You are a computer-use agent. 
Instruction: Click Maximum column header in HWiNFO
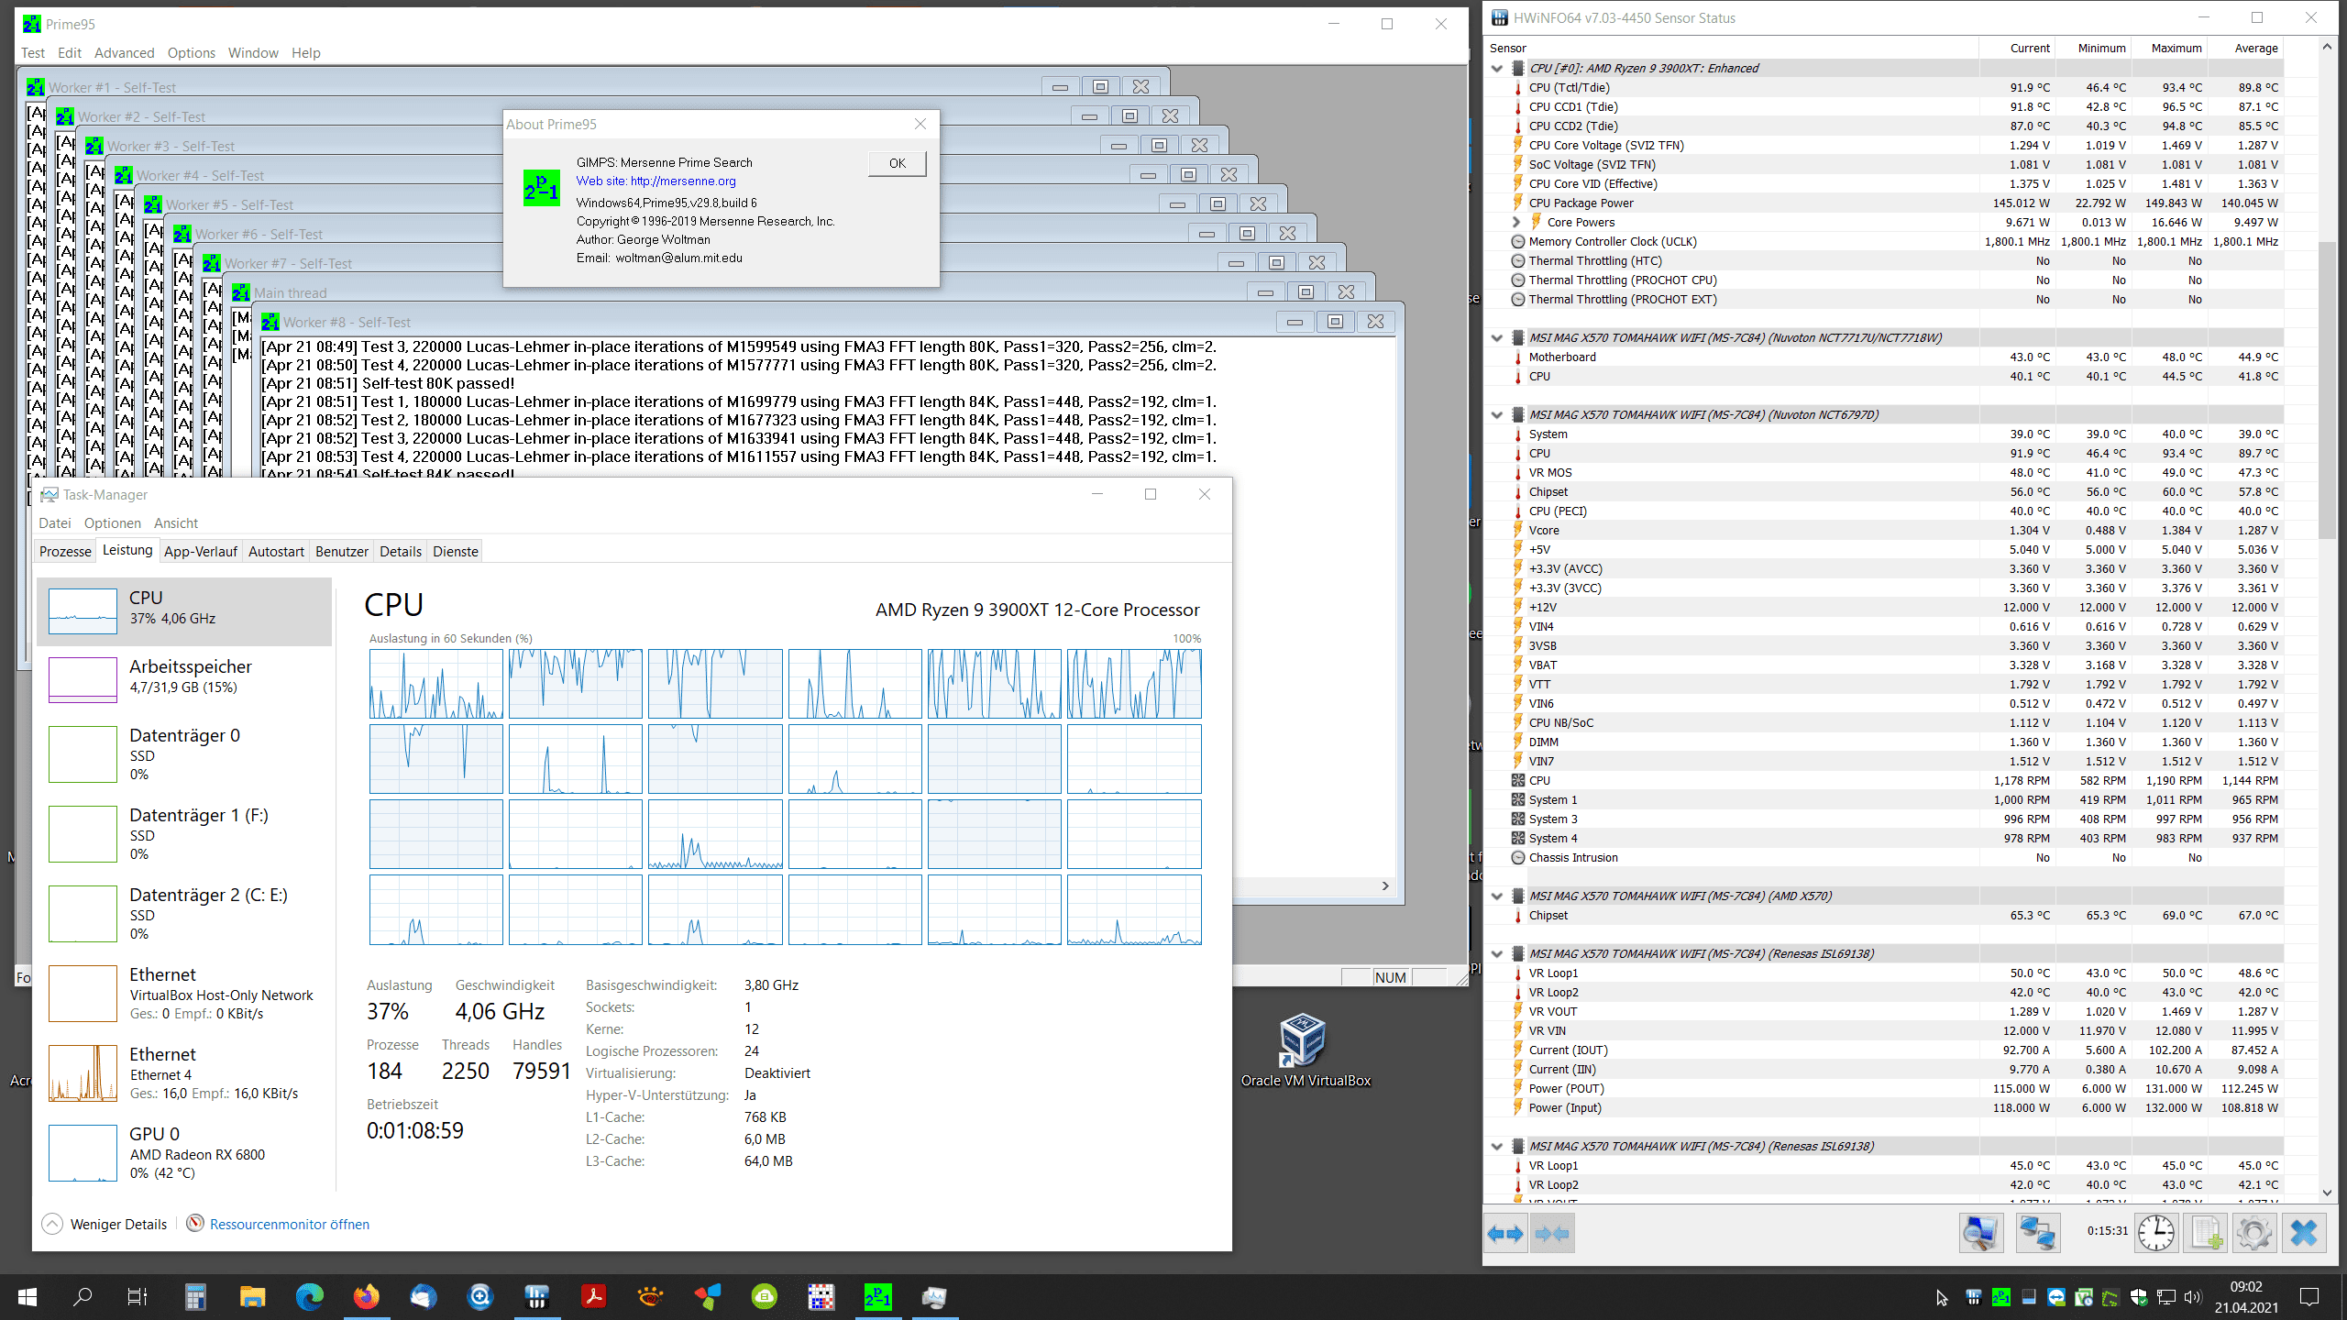coord(2169,48)
